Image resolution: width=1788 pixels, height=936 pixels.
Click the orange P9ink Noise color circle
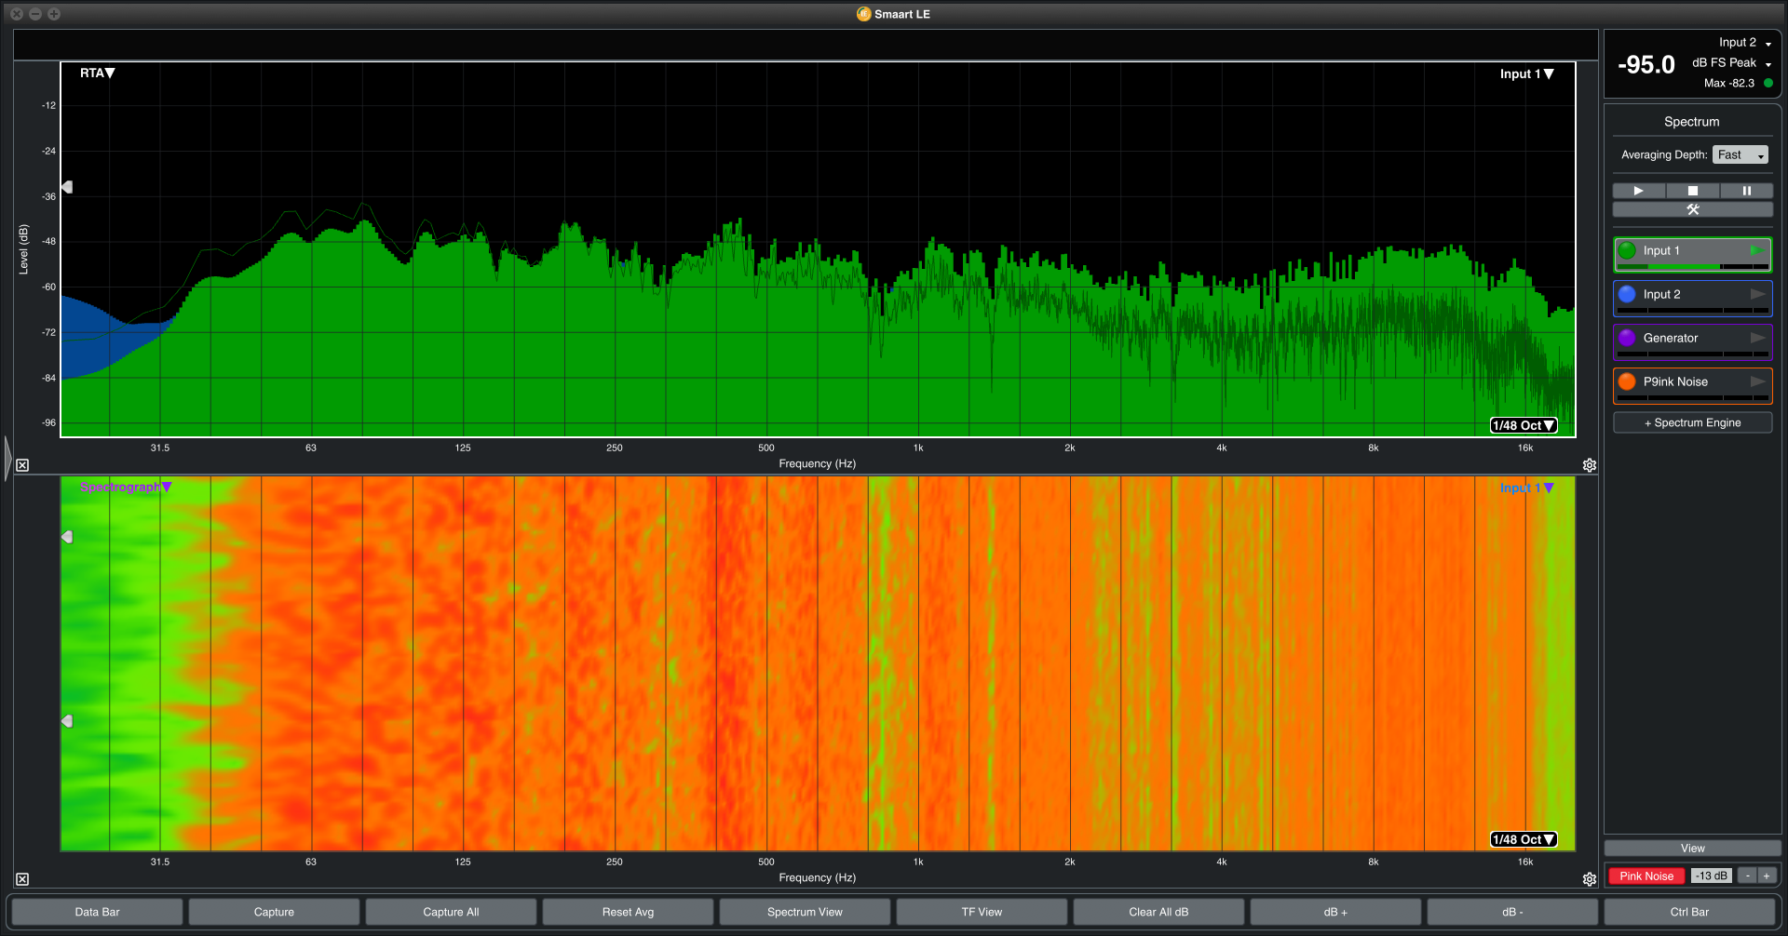point(1627,381)
